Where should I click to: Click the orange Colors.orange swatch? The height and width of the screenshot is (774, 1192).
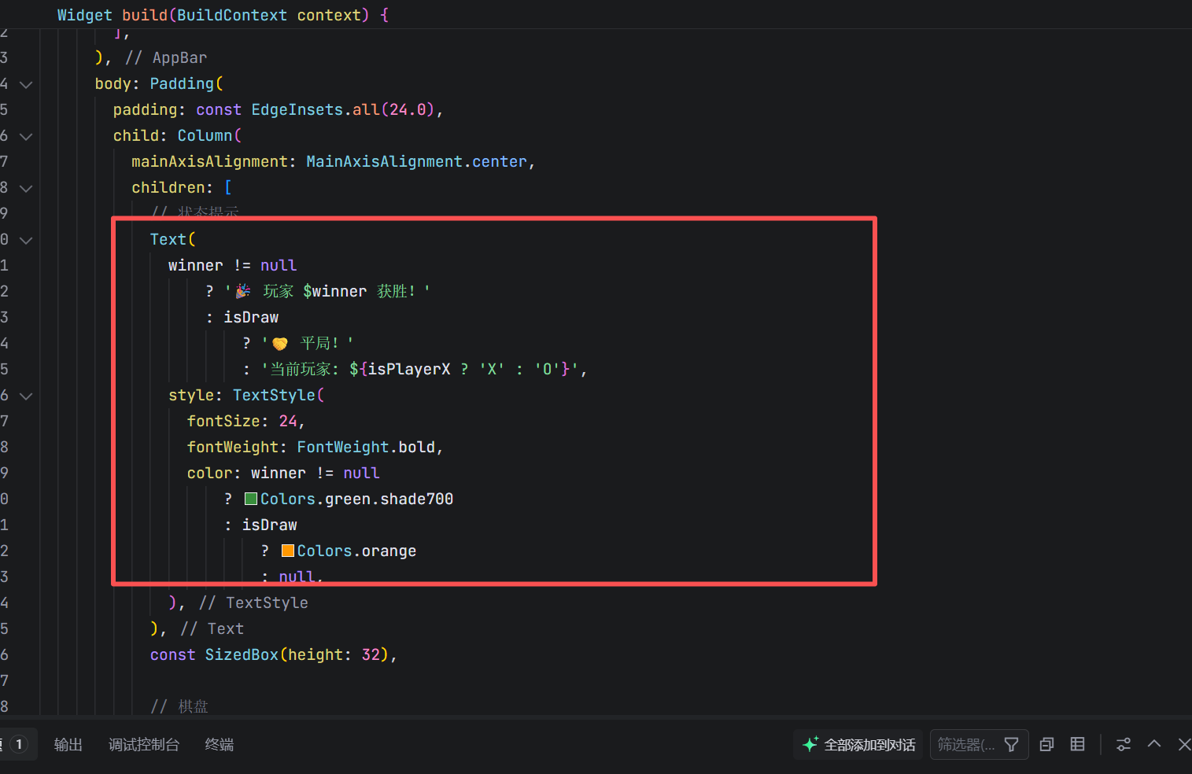[x=288, y=551]
